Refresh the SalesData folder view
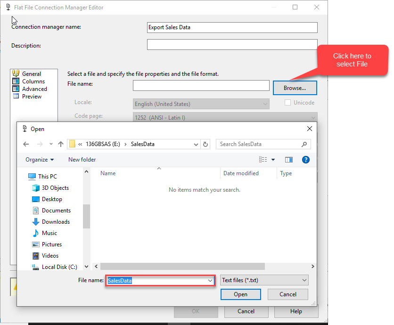Image resolution: width=394 pixels, height=325 pixels. 205,145
